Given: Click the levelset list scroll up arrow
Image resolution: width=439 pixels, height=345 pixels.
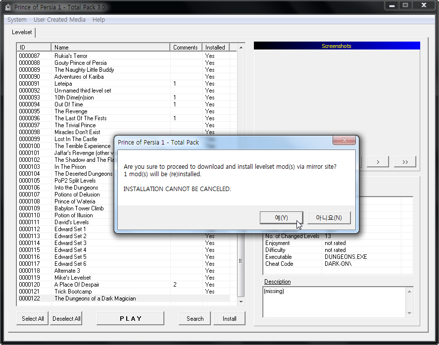Looking at the screenshot, I should pos(241,48).
